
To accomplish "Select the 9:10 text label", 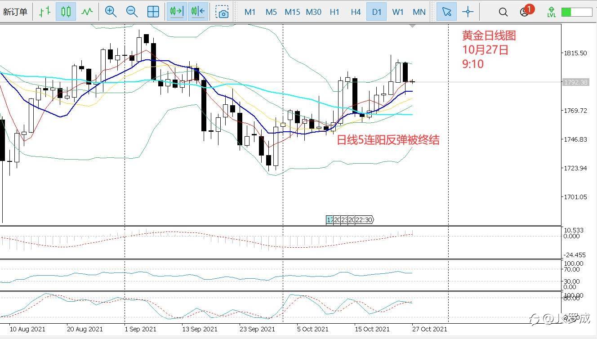I will tap(473, 64).
